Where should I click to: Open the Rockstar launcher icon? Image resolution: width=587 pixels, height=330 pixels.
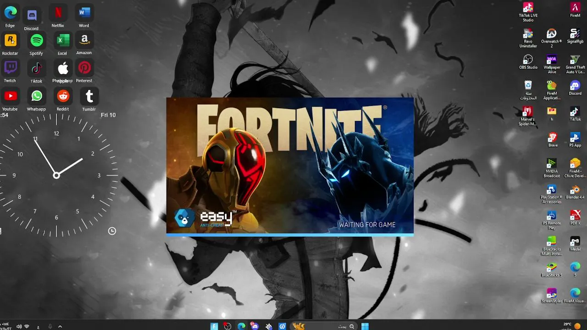click(x=11, y=40)
